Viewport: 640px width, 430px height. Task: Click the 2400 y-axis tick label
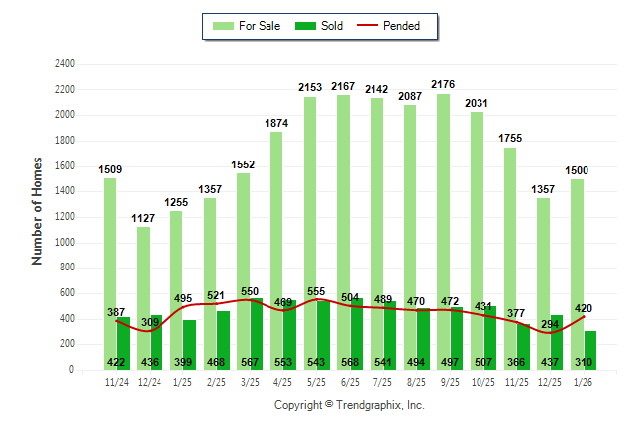pyautogui.click(x=63, y=64)
